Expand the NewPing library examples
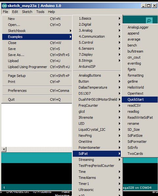 point(97,135)
